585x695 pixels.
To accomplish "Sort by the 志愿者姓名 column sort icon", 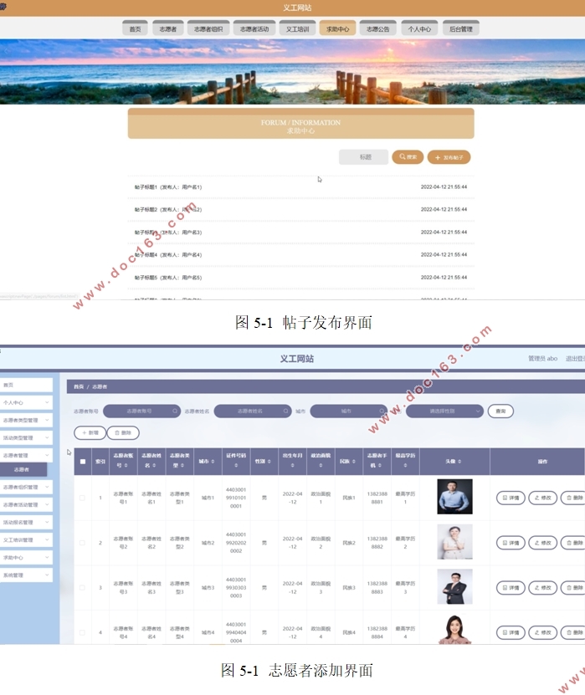I will coord(154,465).
